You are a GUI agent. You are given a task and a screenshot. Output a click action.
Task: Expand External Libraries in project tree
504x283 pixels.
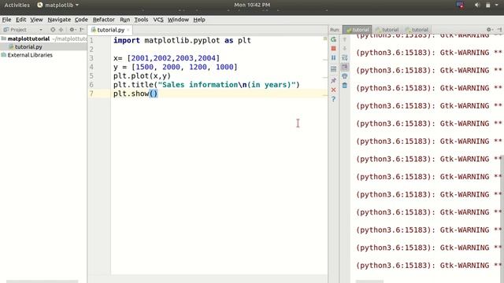click(x=30, y=55)
